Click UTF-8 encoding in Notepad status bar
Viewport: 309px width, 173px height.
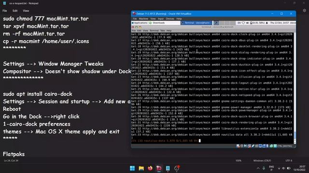click(289, 161)
